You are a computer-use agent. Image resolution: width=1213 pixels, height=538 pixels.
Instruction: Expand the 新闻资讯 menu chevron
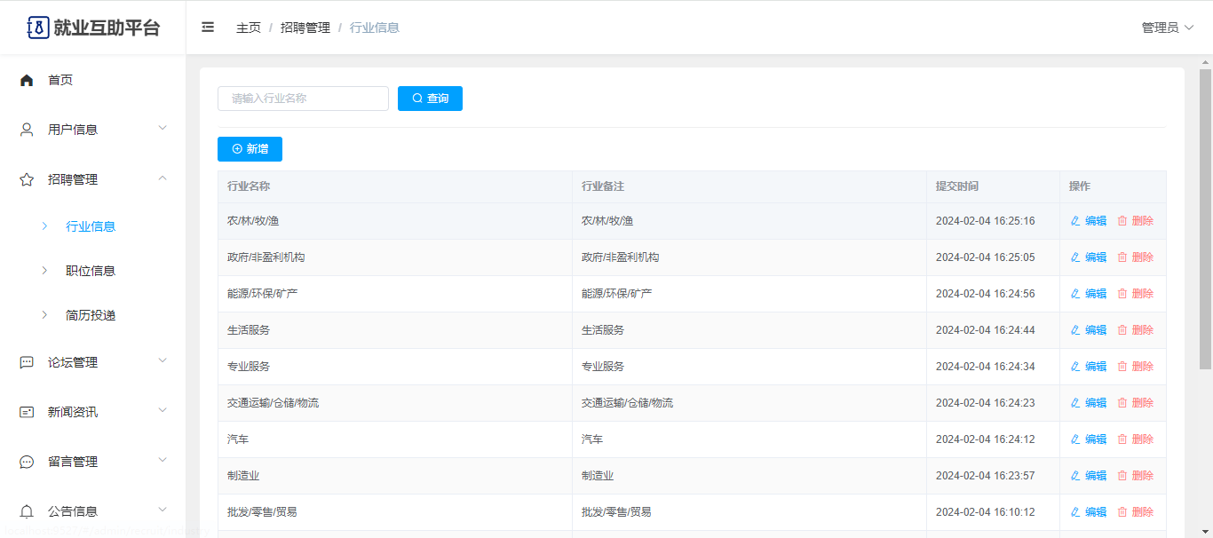(x=163, y=411)
